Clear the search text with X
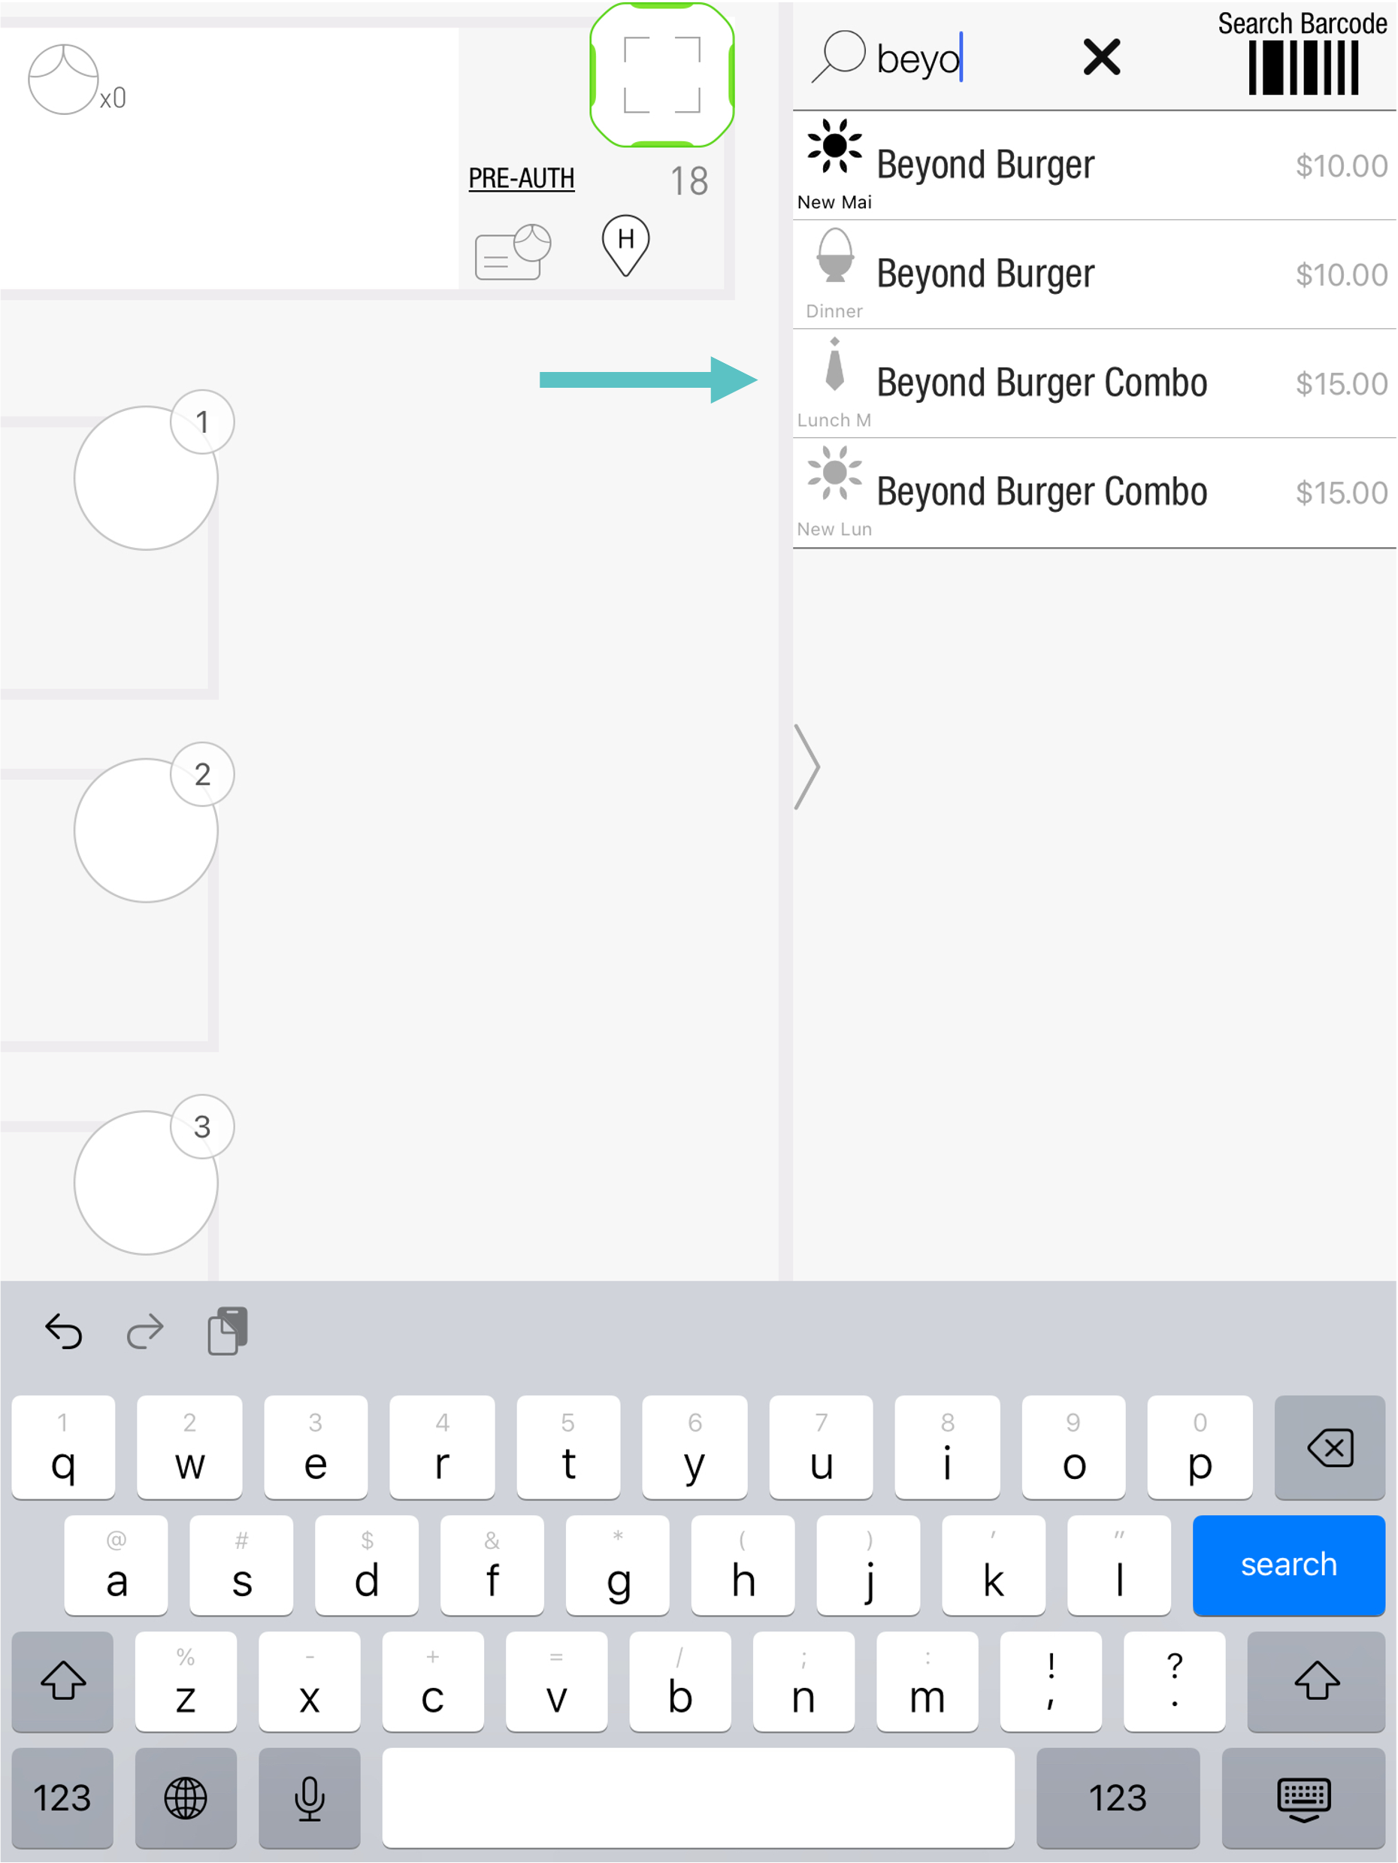 1100,57
